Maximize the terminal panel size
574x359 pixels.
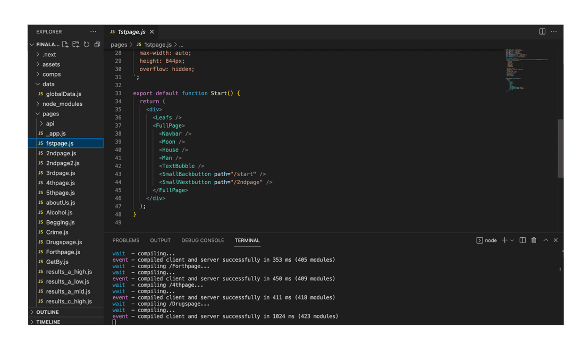click(x=545, y=240)
